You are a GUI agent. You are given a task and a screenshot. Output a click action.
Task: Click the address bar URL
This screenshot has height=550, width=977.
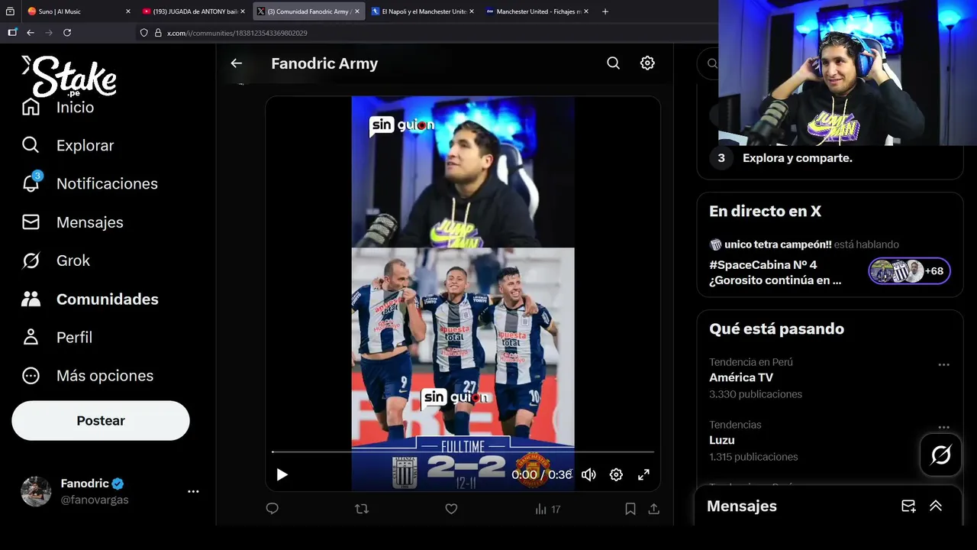pyautogui.click(x=237, y=33)
